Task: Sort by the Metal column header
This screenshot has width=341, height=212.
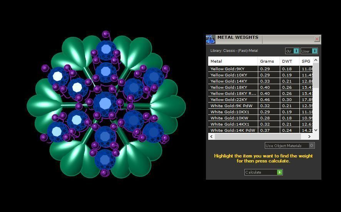Action: (233, 61)
